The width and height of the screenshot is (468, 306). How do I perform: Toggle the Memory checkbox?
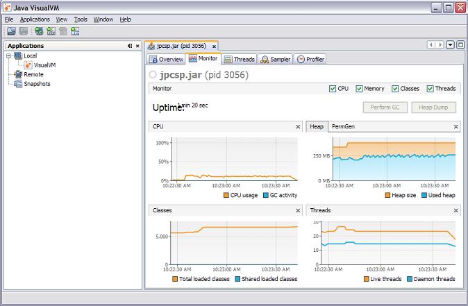360,89
